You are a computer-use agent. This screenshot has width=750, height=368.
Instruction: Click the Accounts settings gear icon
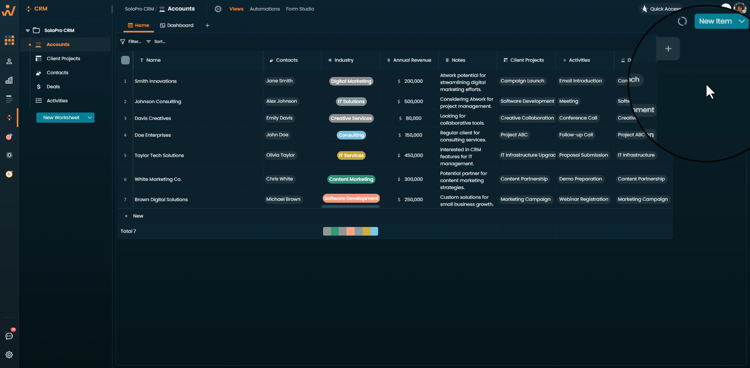pos(218,9)
